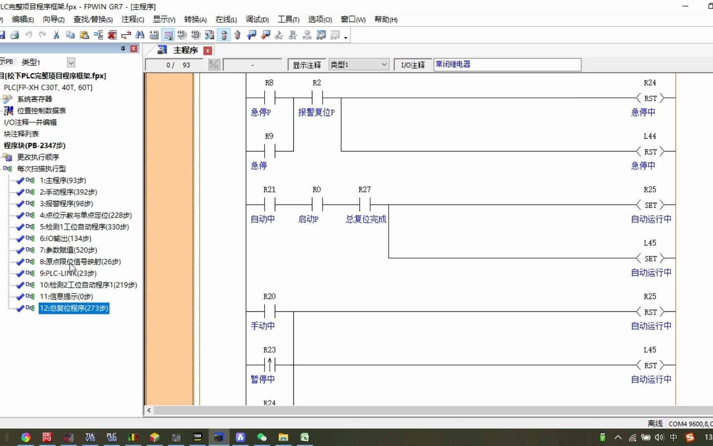Click the Cut scissors icon
This screenshot has height=446, width=713.
[x=56, y=35]
